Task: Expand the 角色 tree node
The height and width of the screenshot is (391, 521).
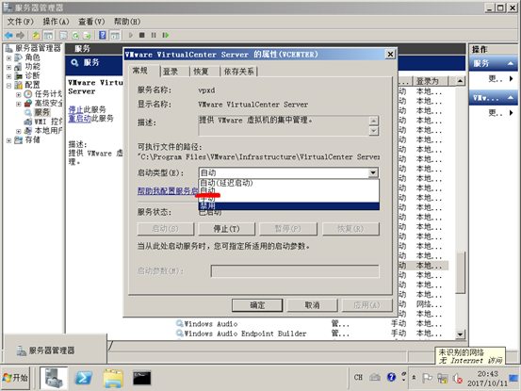Action: tap(8, 57)
